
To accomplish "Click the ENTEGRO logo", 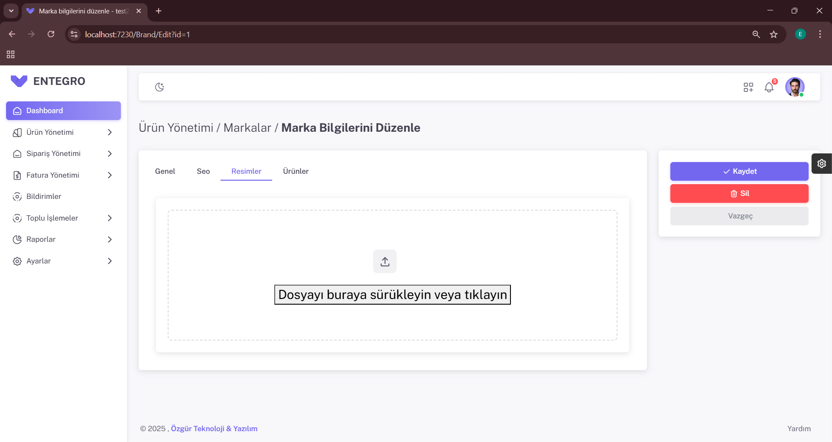I will tap(48, 81).
